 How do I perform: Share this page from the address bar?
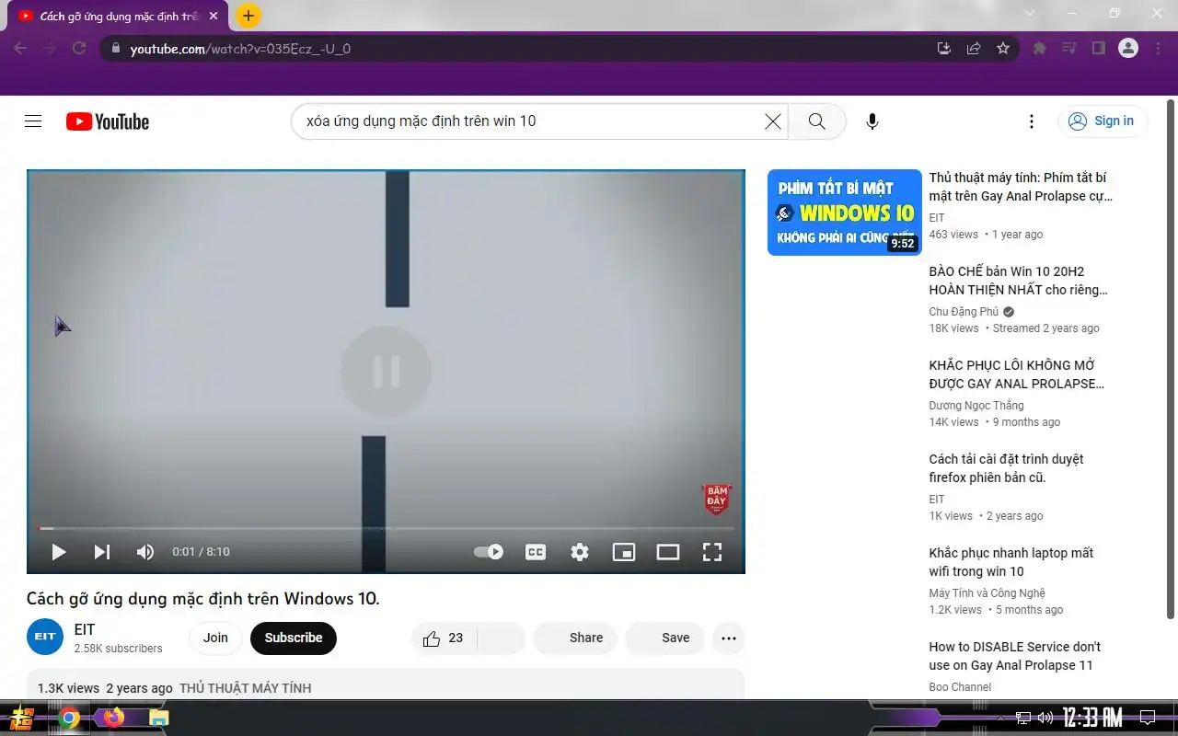(x=973, y=49)
